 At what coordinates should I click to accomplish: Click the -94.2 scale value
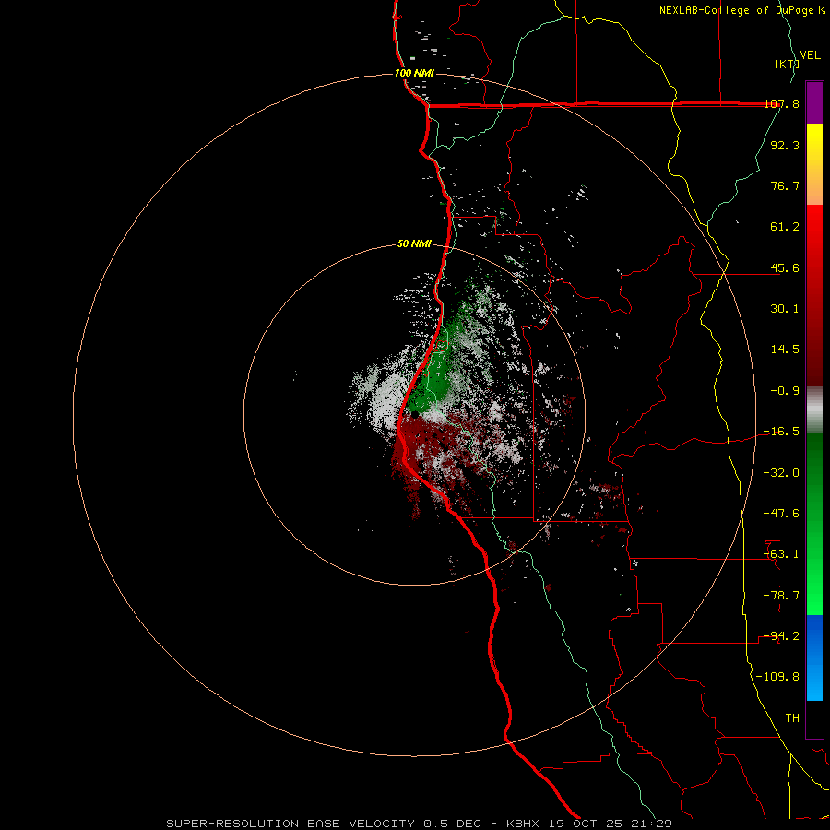(x=781, y=636)
